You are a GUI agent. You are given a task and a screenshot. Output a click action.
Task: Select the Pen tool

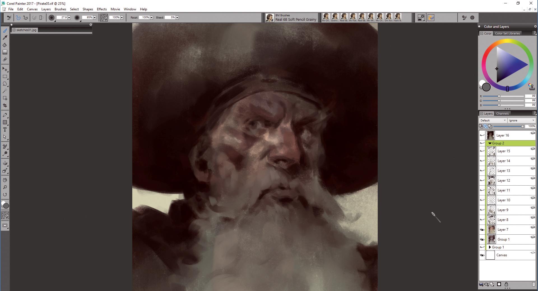pyautogui.click(x=5, y=115)
